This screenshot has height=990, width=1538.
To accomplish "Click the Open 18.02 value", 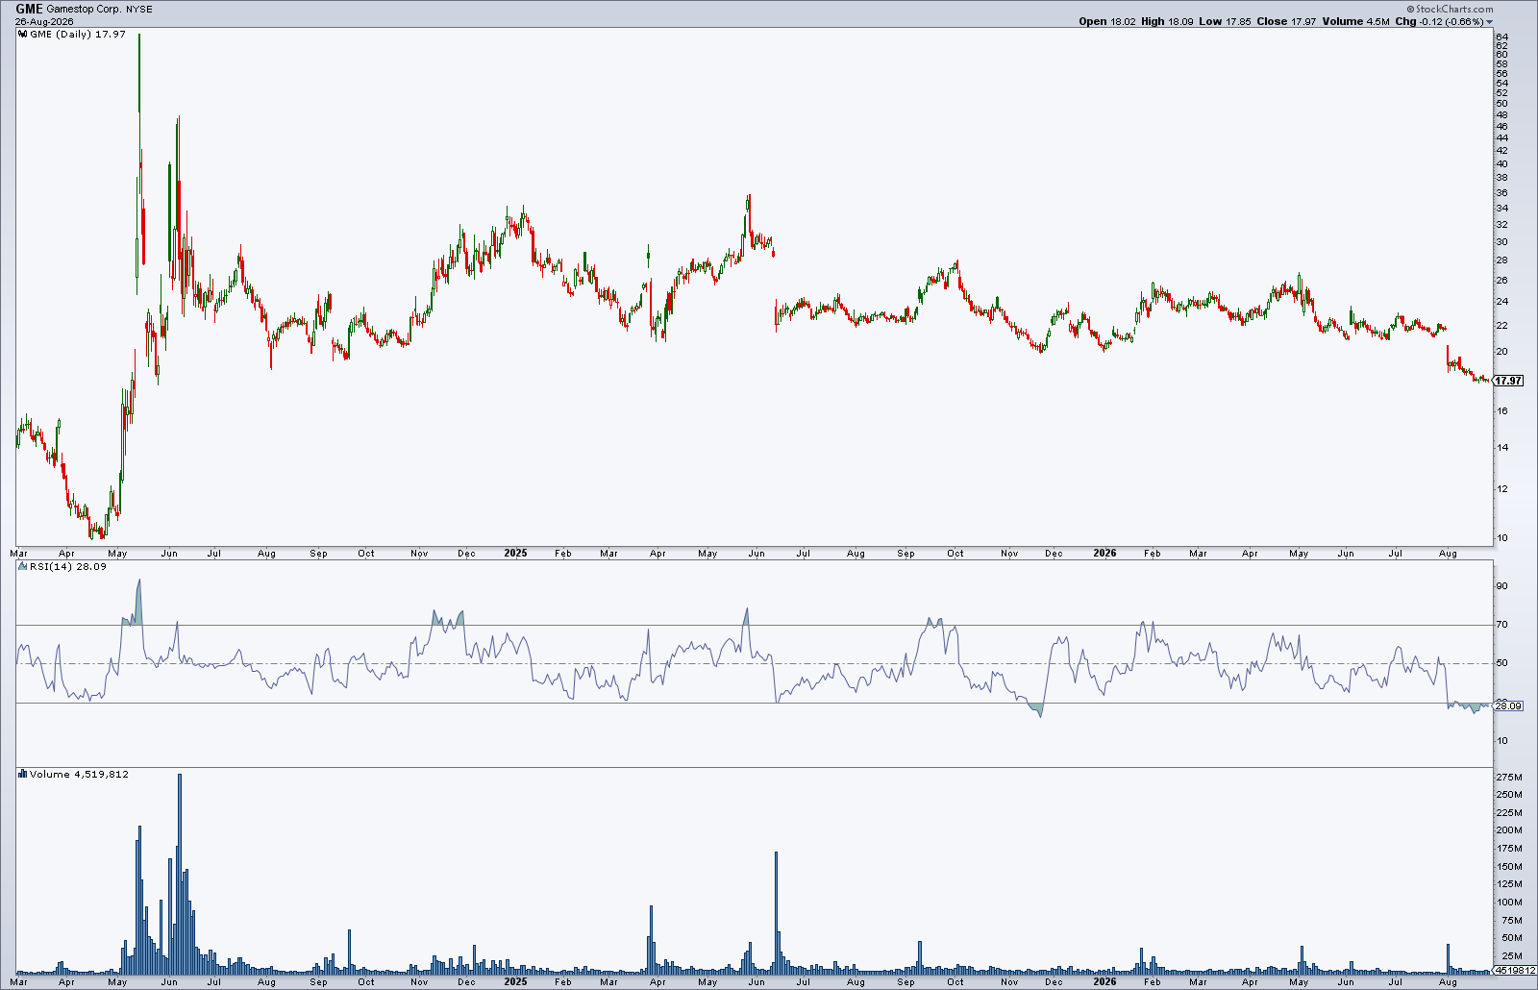I will tap(1107, 21).
